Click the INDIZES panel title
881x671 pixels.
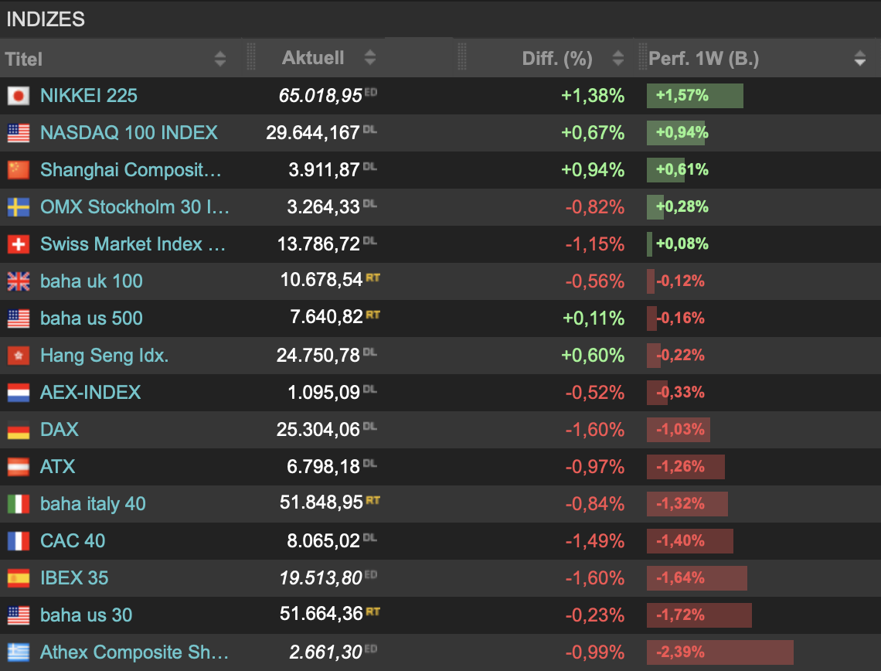[x=46, y=19]
